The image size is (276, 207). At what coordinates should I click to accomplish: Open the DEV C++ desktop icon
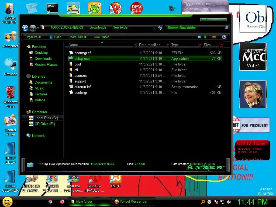pos(136,8)
